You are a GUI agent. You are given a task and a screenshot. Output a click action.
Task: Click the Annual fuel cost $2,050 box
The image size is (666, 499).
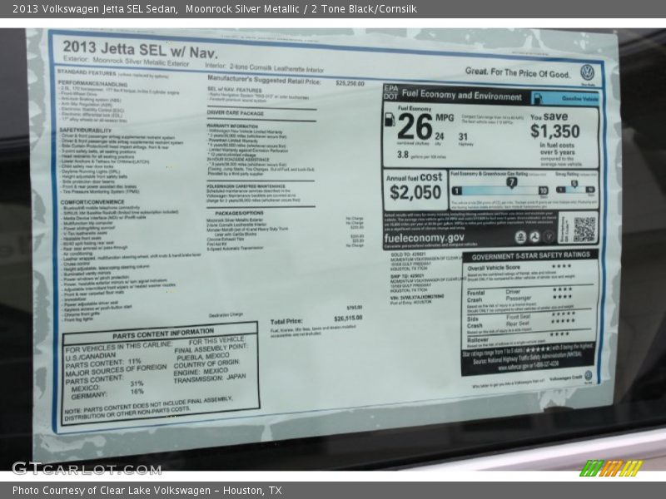414,186
